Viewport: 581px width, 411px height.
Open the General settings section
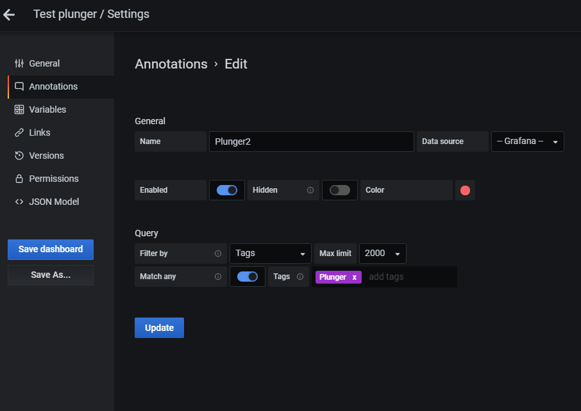point(61,63)
